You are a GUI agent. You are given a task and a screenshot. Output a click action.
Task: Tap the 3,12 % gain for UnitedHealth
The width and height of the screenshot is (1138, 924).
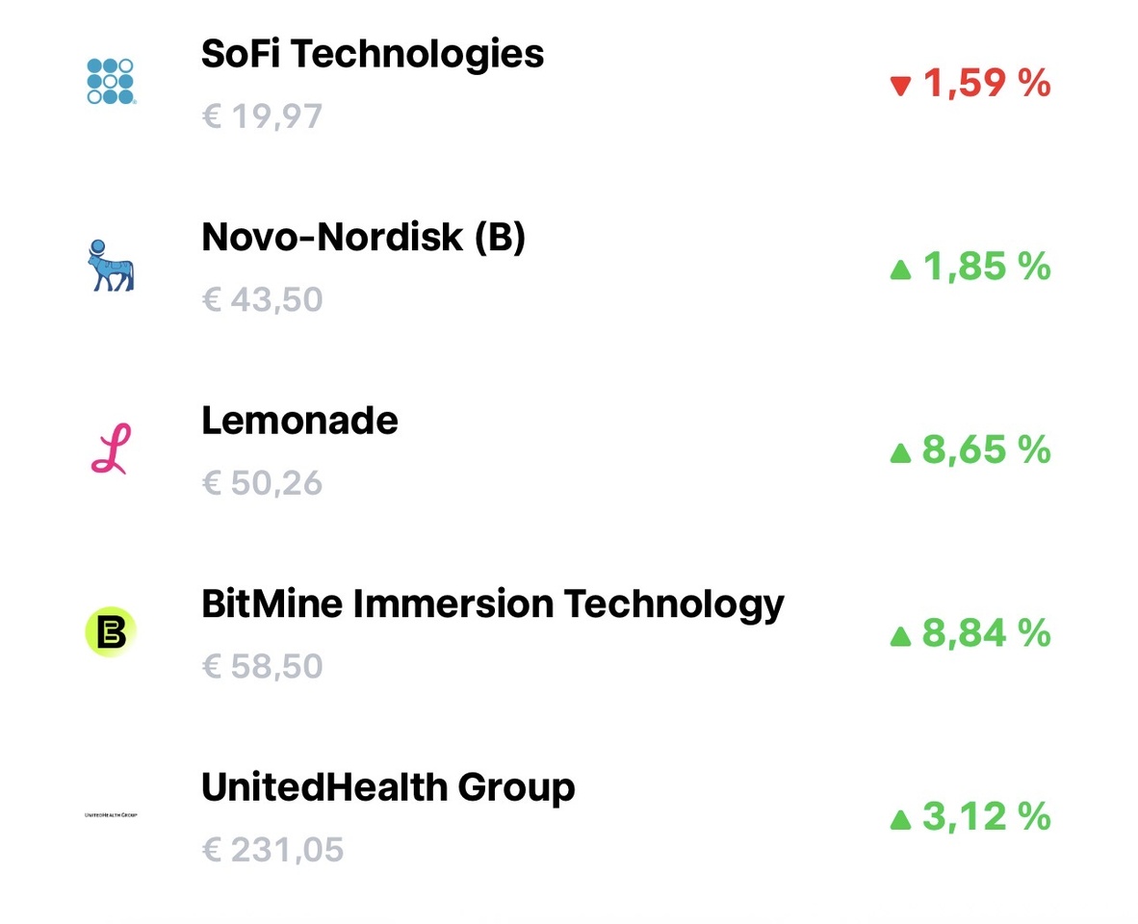tap(986, 816)
